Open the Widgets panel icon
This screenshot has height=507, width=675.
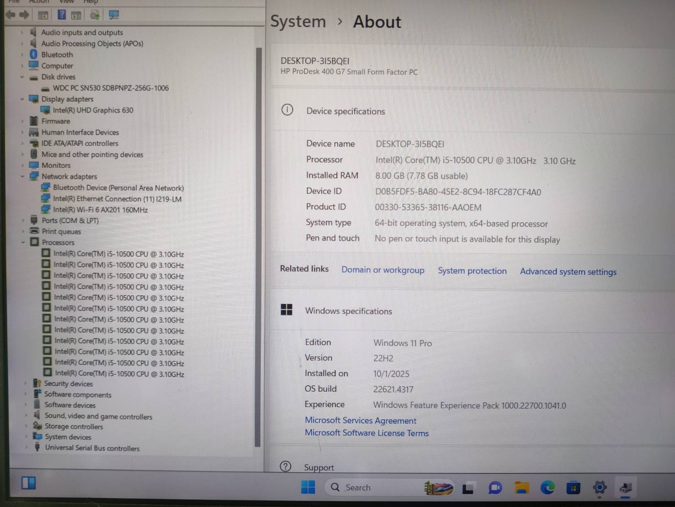point(28,483)
